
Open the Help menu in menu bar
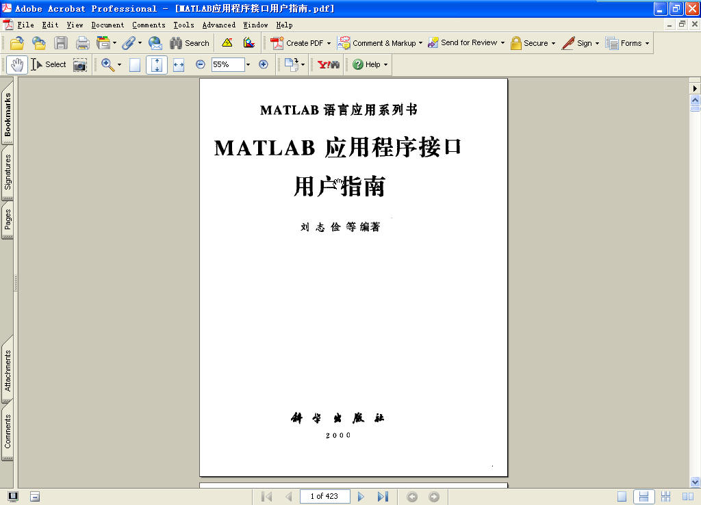(x=284, y=25)
